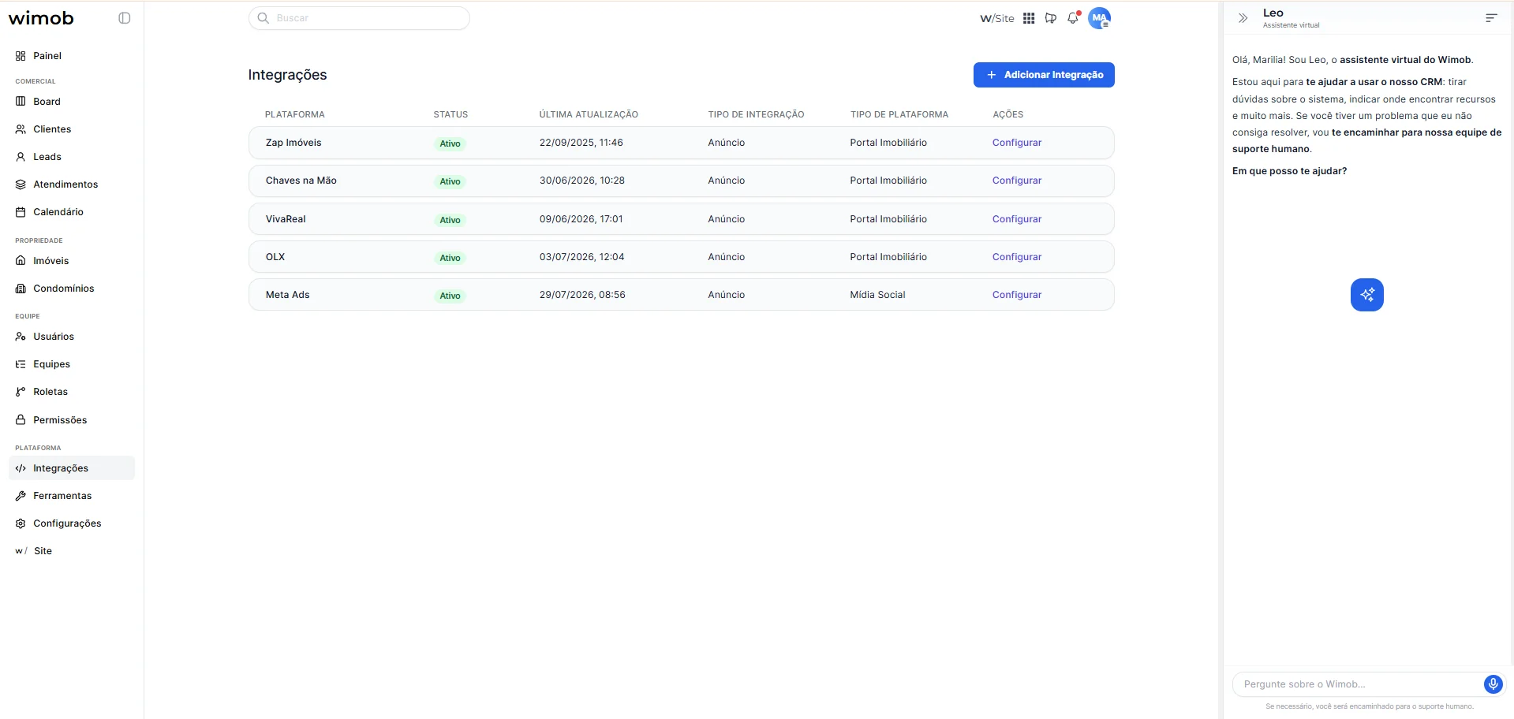Viewport: 1514px width, 719px height.
Task: Focus the Buscar search field
Action: (x=359, y=18)
